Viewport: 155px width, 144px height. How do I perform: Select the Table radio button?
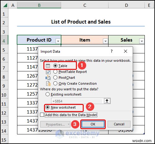pos(55,66)
